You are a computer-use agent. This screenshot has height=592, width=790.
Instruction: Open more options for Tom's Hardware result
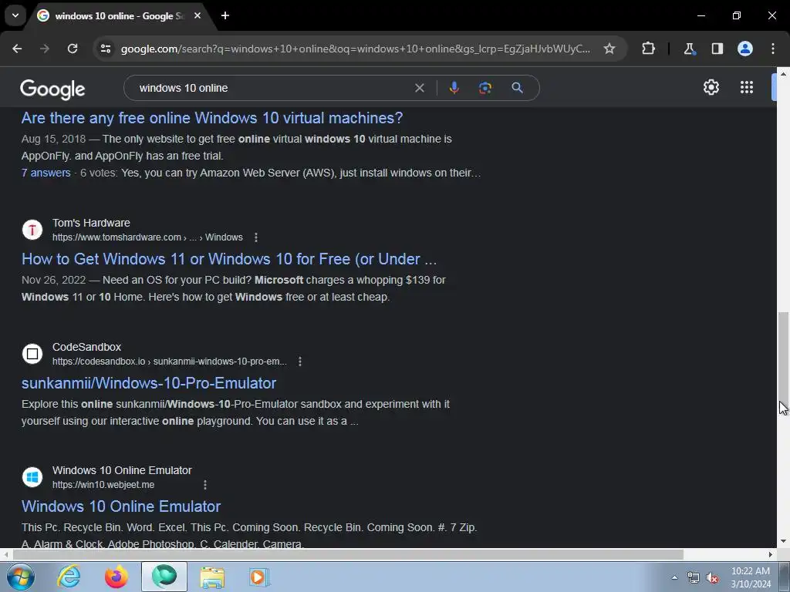pos(256,237)
